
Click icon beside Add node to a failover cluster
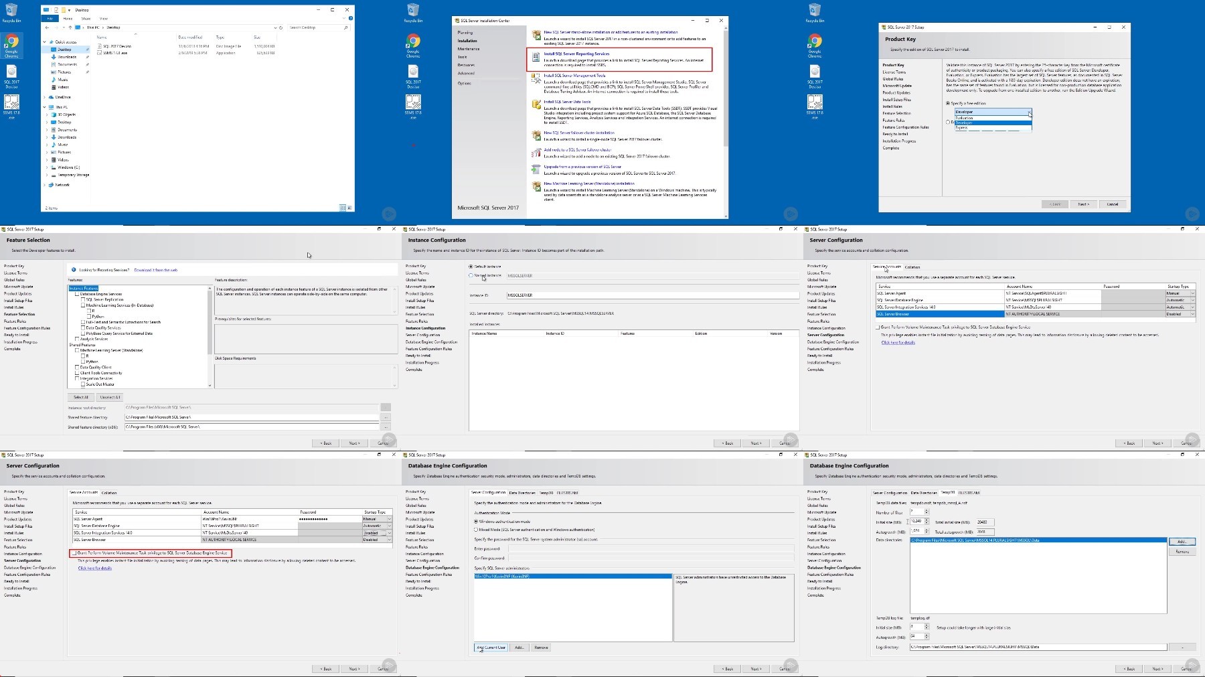coord(536,153)
